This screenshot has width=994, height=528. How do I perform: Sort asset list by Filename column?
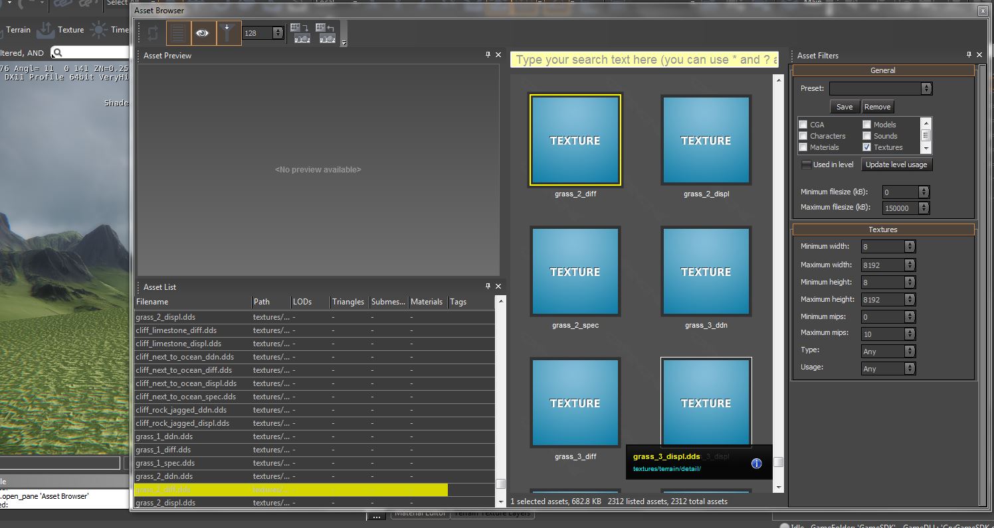(192, 302)
